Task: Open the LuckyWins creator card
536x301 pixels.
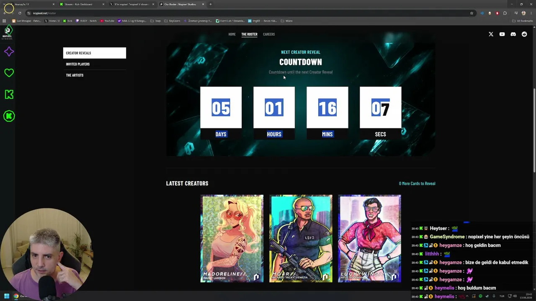Action: [369, 239]
